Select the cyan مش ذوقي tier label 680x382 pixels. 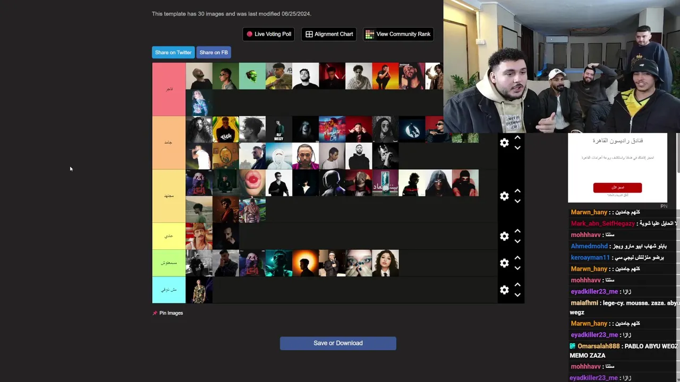tap(169, 290)
